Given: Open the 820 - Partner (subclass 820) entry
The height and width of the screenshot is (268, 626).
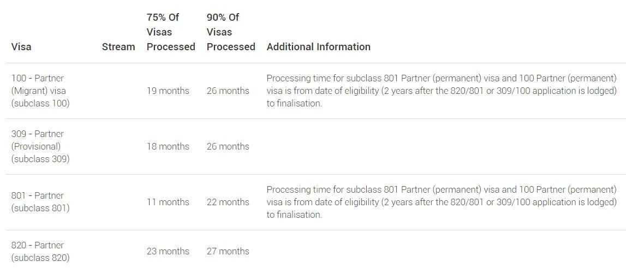Looking at the screenshot, I should pyautogui.click(x=40, y=251).
